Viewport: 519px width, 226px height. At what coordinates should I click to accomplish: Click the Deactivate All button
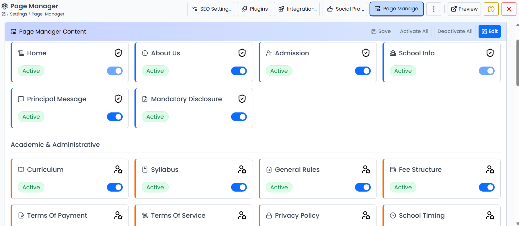tap(455, 31)
